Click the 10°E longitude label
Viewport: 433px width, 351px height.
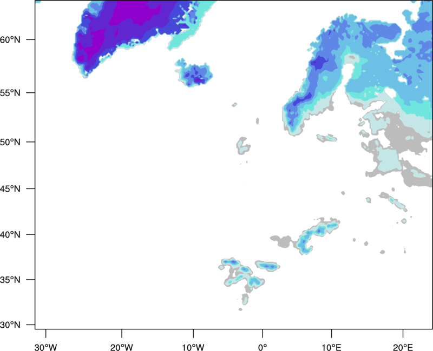tap(331, 347)
